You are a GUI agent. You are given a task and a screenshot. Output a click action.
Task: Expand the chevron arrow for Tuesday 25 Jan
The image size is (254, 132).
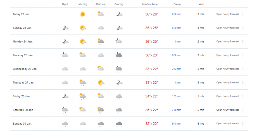(x=243, y=55)
